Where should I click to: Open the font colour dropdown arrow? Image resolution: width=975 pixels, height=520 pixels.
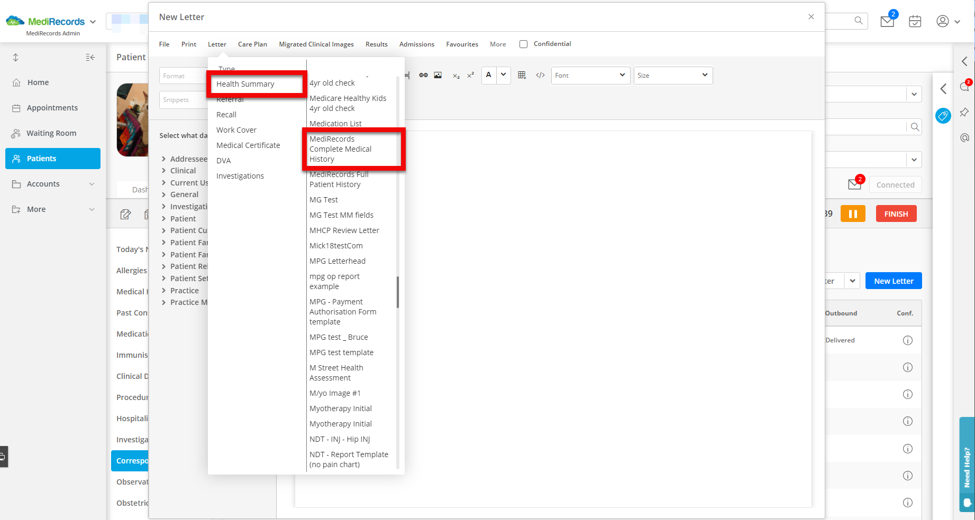(x=504, y=75)
